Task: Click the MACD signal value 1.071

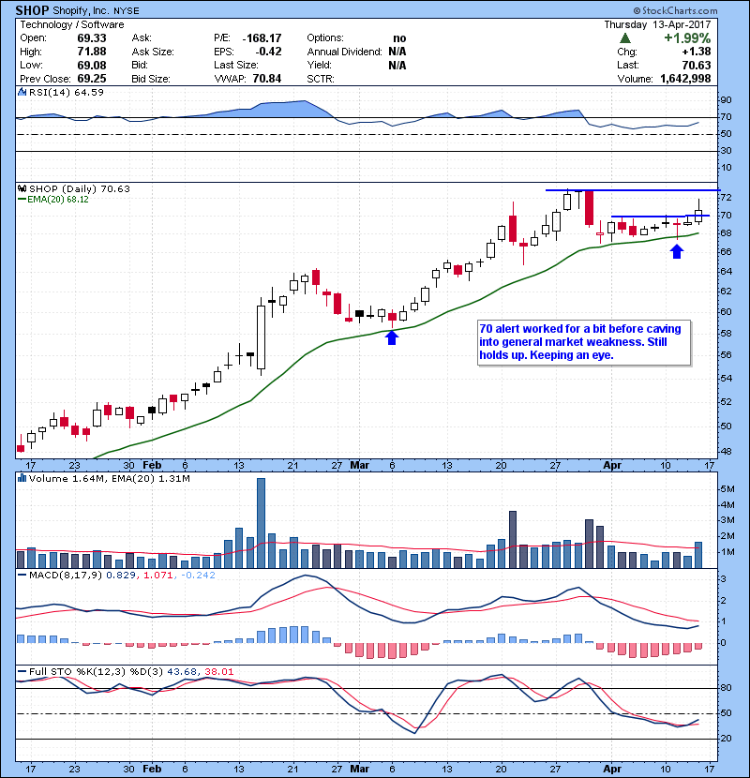Action: [158, 576]
